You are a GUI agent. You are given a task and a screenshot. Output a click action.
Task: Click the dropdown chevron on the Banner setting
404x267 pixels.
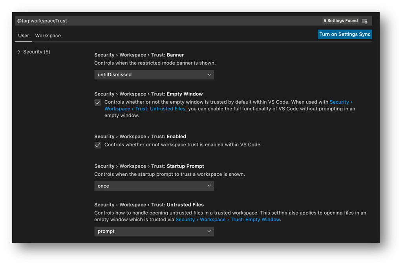pos(209,74)
